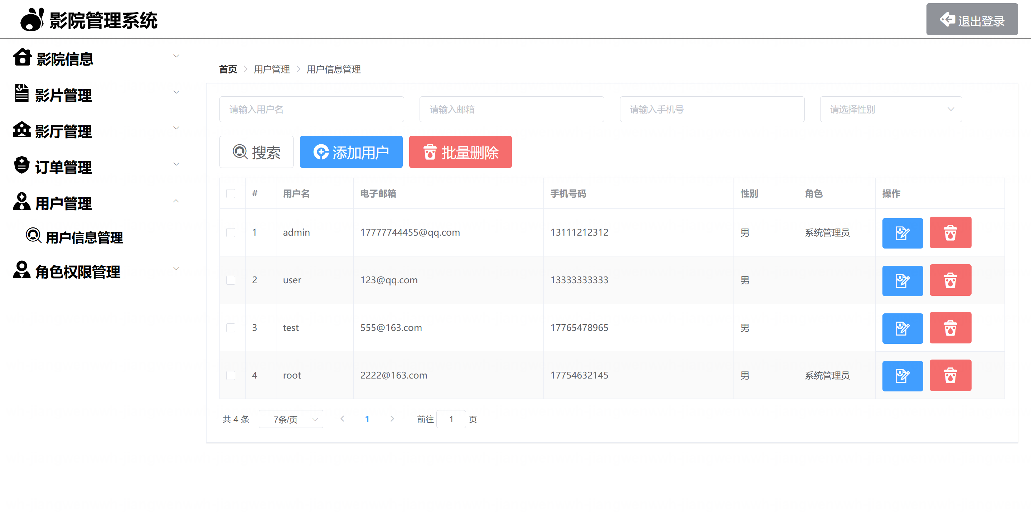Check the checkbox for admin row
This screenshot has width=1031, height=525.
231,233
